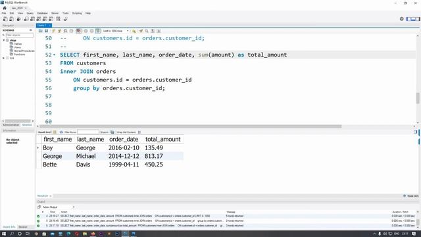421x237 pixels.
Task: Select the cell containing 813.17
Action: click(x=153, y=156)
